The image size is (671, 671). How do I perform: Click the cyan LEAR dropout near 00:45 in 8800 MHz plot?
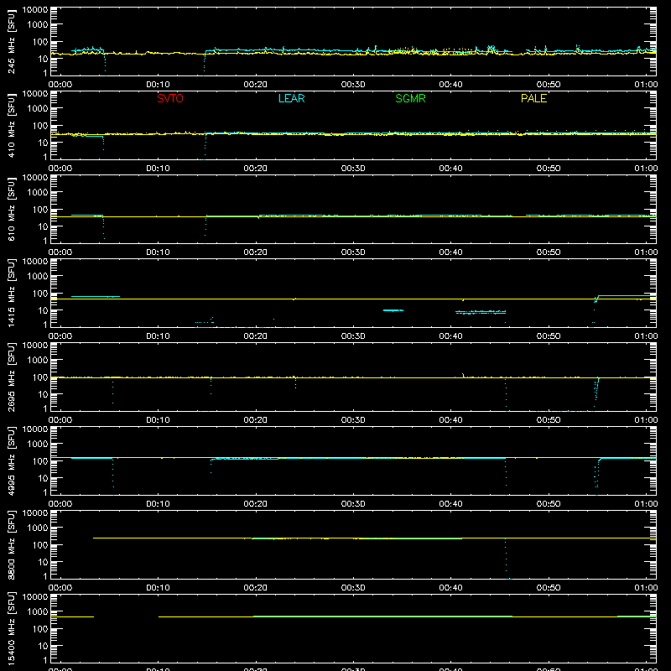pos(506,559)
